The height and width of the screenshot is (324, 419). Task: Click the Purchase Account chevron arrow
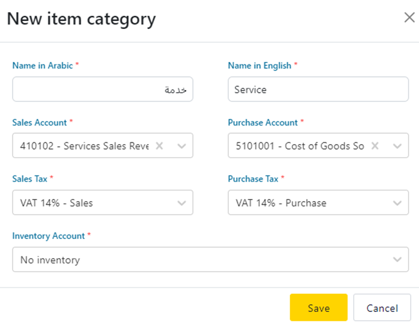pyautogui.click(x=397, y=146)
